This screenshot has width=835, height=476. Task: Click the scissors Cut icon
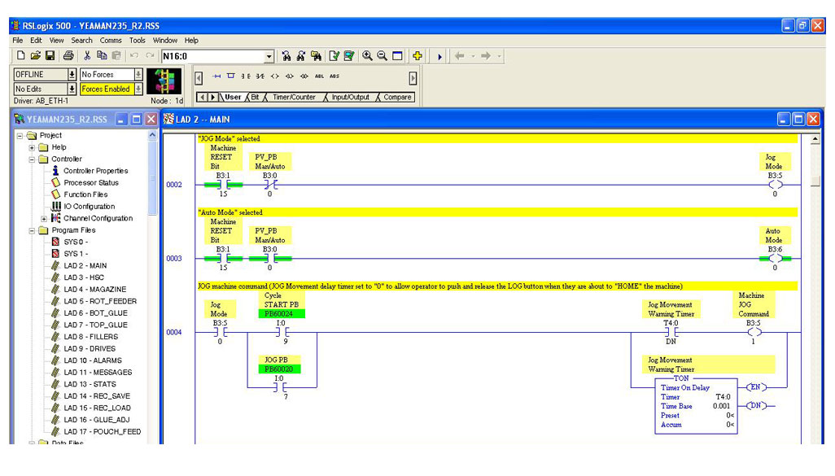[x=87, y=56]
